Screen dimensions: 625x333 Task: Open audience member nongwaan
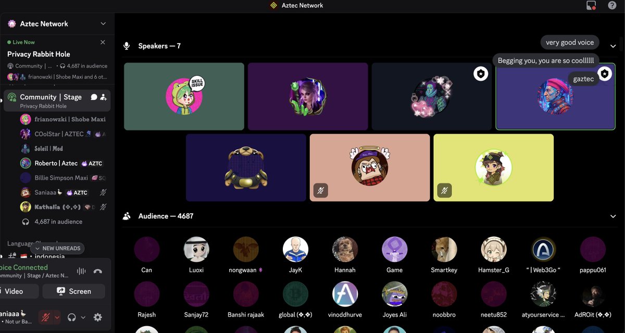coord(246,255)
